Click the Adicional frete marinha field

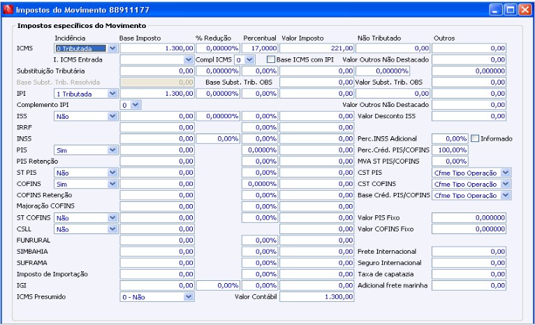pos(469,285)
